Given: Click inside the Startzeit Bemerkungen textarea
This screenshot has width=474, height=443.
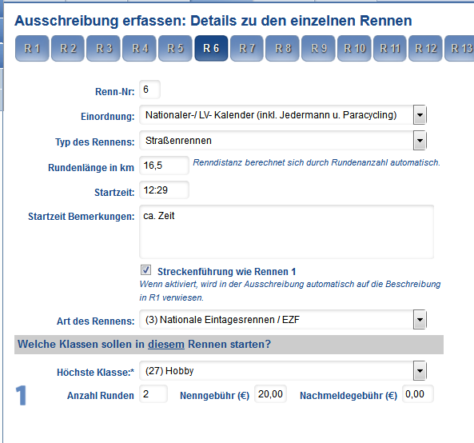Looking at the screenshot, I should [x=286, y=232].
